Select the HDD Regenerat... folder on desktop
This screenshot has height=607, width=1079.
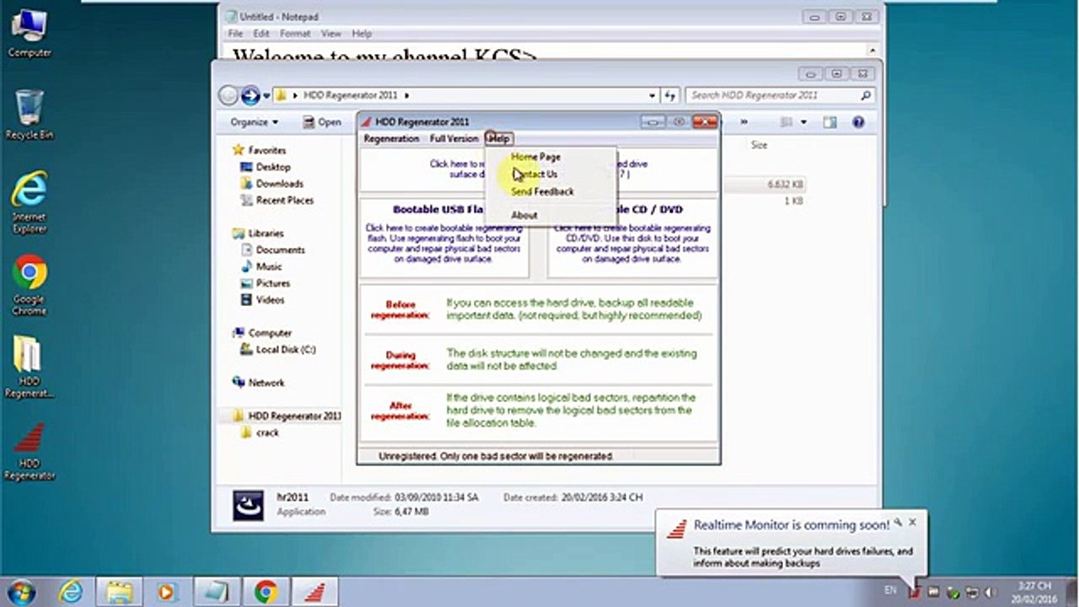coord(30,367)
